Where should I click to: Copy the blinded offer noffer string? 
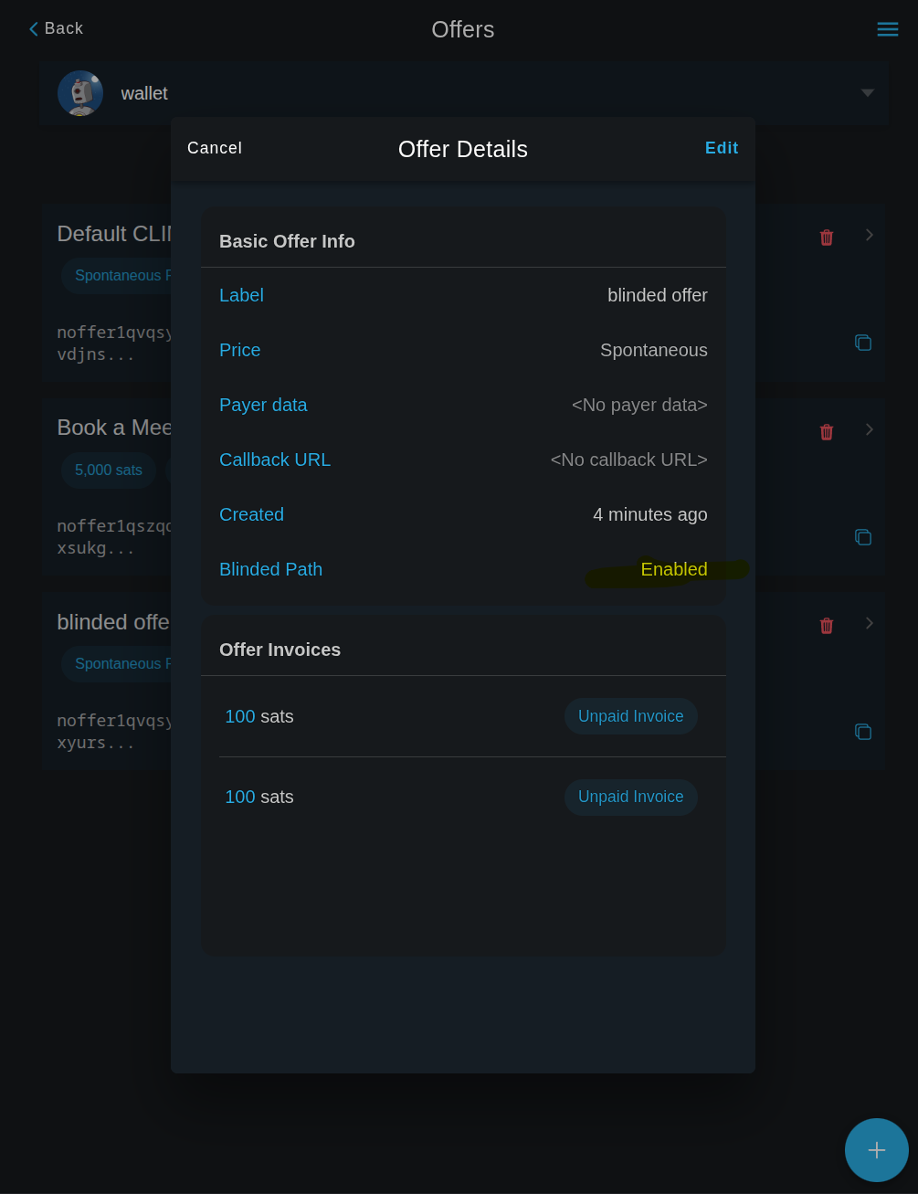click(863, 732)
